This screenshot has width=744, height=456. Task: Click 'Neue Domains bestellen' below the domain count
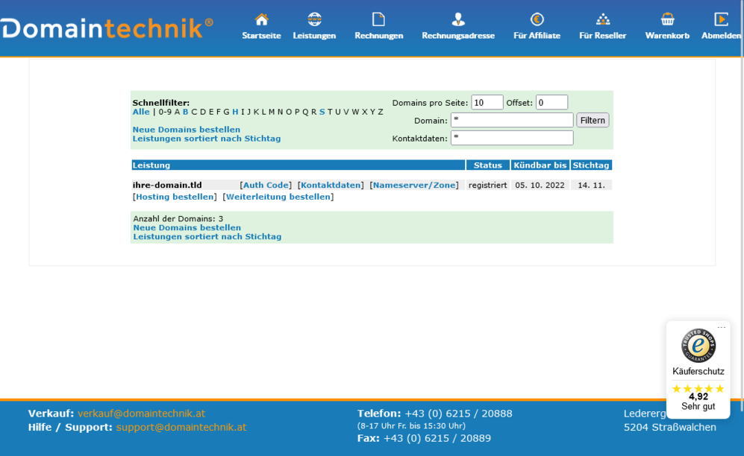(x=187, y=228)
